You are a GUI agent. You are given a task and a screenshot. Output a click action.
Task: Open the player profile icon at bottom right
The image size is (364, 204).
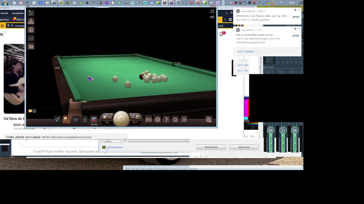pyautogui.click(x=209, y=120)
